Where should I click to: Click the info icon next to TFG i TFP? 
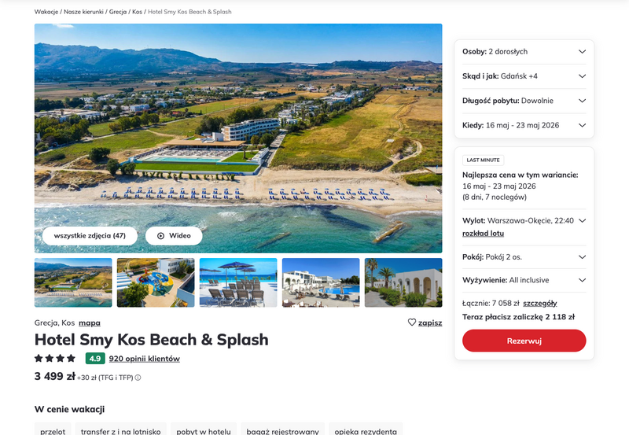point(138,378)
